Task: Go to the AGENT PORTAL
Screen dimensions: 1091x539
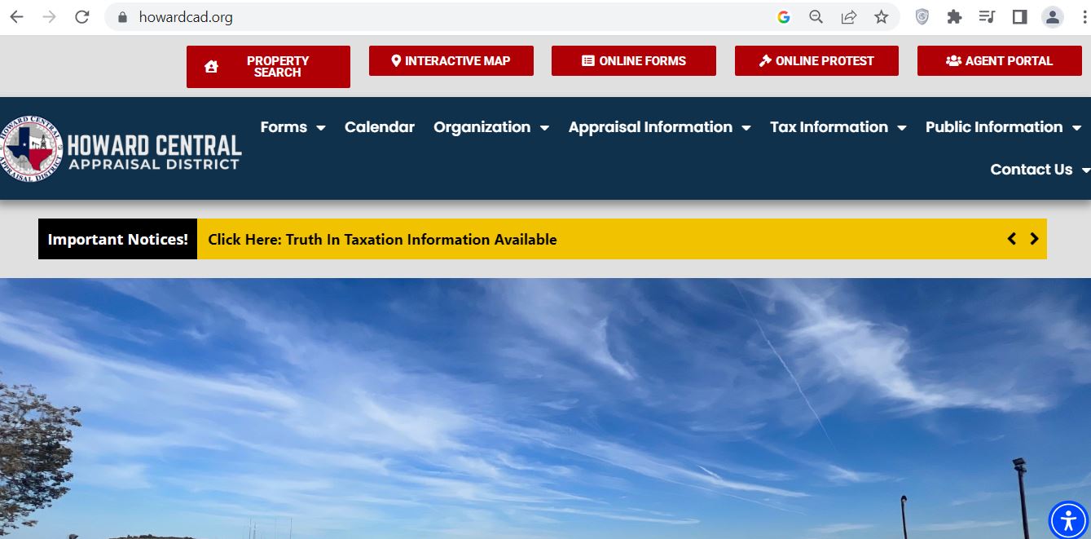Action: 1000,60
